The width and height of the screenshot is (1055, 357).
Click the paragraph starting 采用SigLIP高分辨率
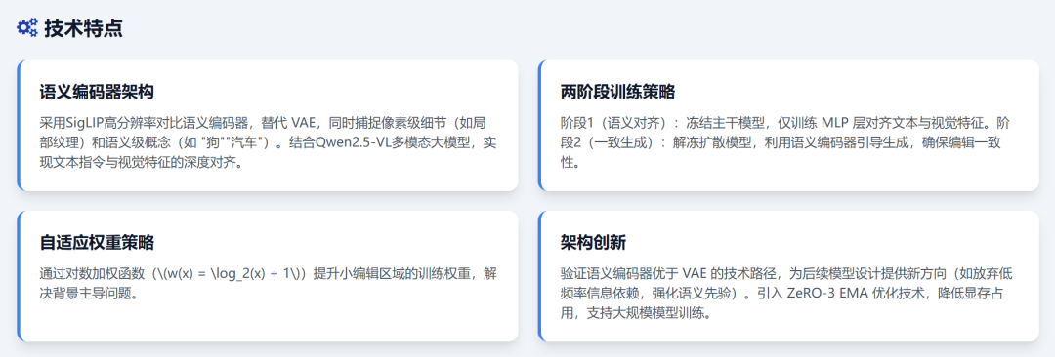[269, 143]
